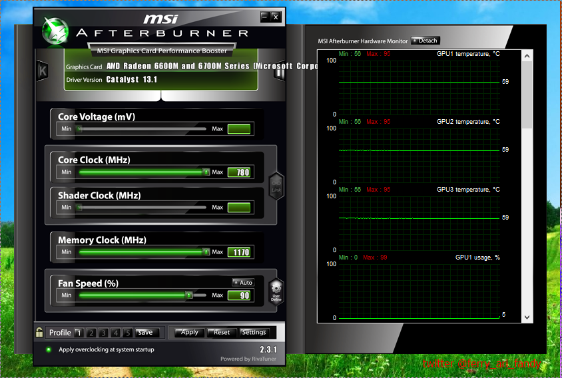Click the MSI Afterburner dragon logo
Viewport: 562px width, 378px height.
coord(55,31)
